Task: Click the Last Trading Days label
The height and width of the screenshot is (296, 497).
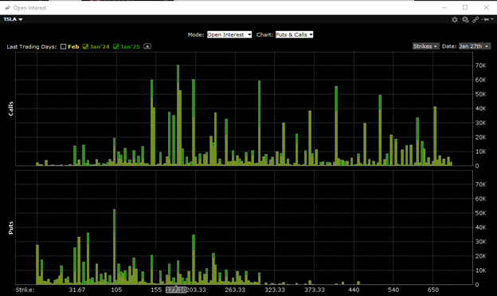Action: coord(31,47)
